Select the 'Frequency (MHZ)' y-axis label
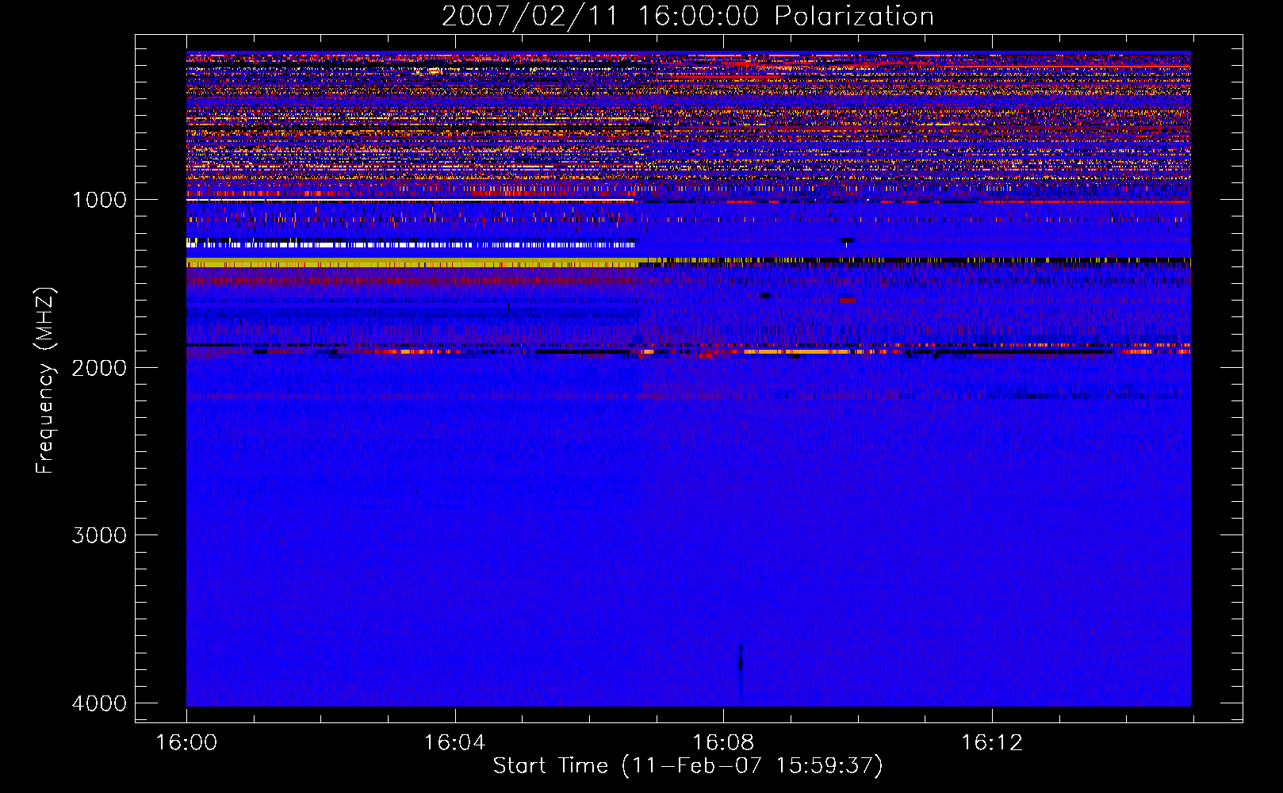The width and height of the screenshot is (1283, 793). click(x=46, y=381)
